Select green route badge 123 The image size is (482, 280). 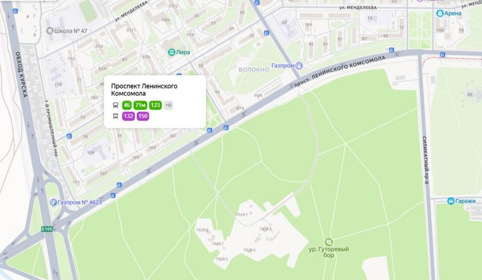coord(155,105)
